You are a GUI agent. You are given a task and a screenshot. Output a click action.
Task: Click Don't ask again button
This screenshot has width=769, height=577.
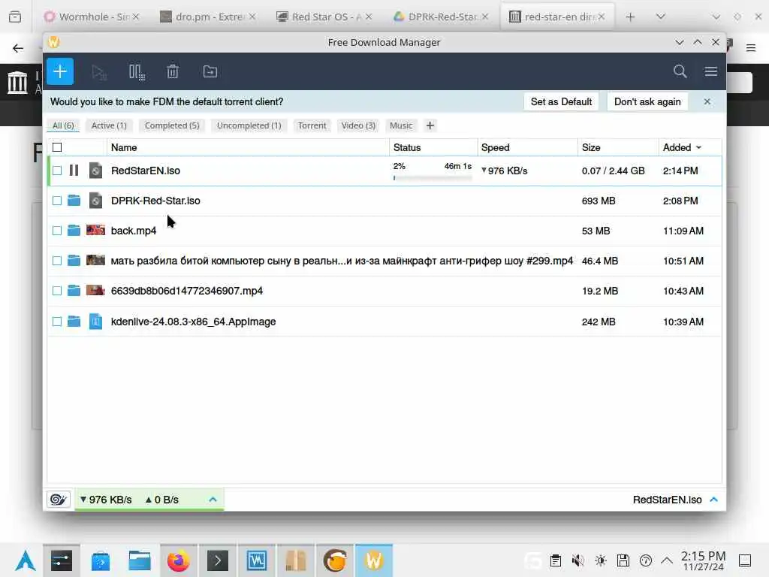pyautogui.click(x=647, y=101)
